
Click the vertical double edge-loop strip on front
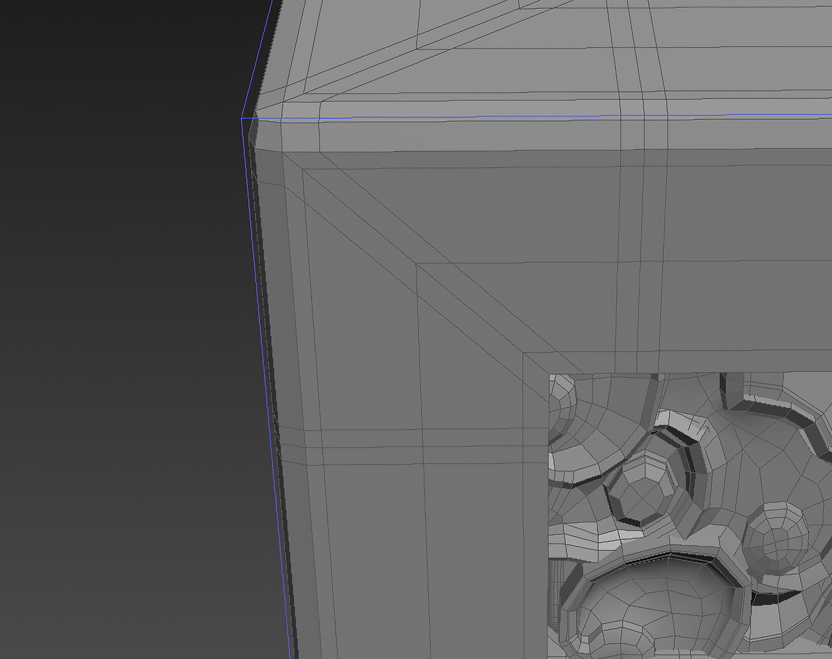(x=641, y=238)
